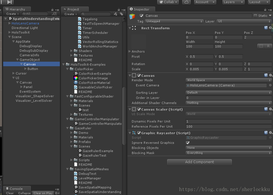Click the cloud services icon
The width and height of the screenshot is (273, 195).
[x=186, y=2]
